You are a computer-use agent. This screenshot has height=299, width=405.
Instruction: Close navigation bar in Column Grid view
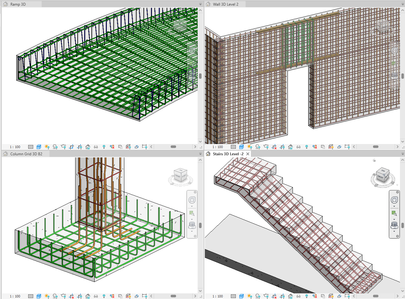[195, 192]
